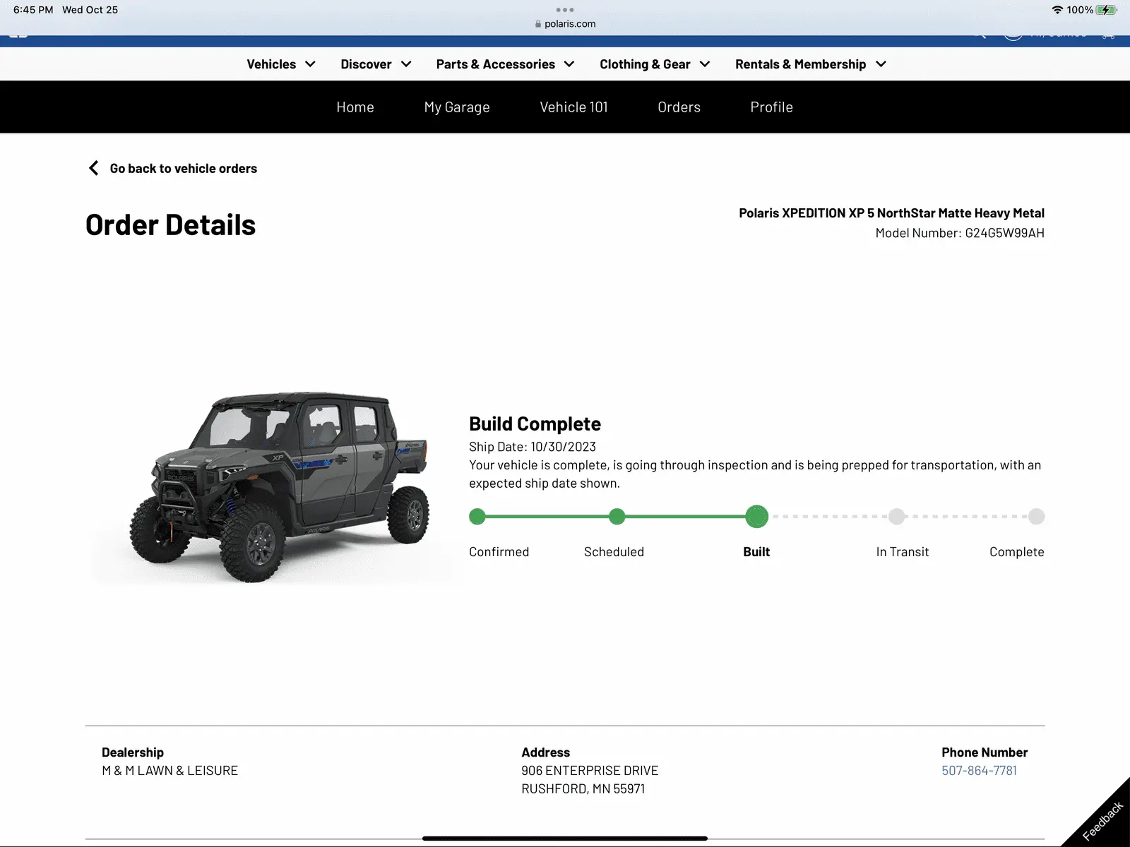The height and width of the screenshot is (847, 1130).
Task: Open the Orders tab
Action: click(x=679, y=107)
